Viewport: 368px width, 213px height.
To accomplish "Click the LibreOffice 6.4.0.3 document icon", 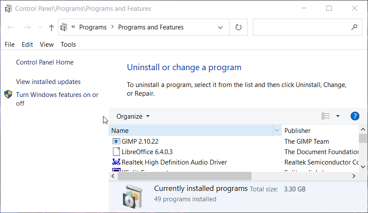I will pos(116,152).
